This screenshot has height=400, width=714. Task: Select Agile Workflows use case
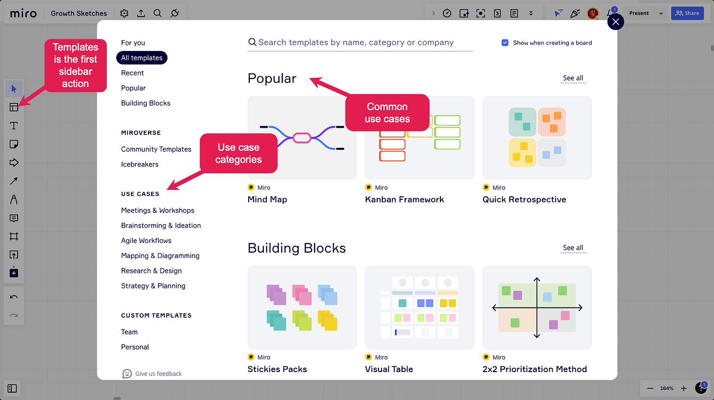pyautogui.click(x=146, y=241)
